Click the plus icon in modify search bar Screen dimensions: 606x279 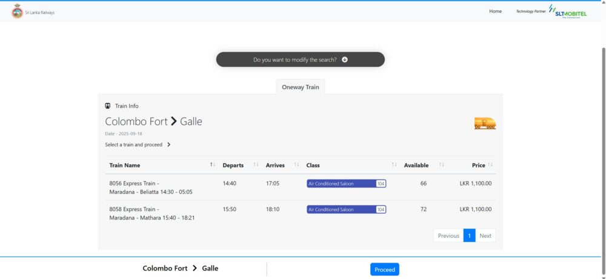tap(345, 59)
